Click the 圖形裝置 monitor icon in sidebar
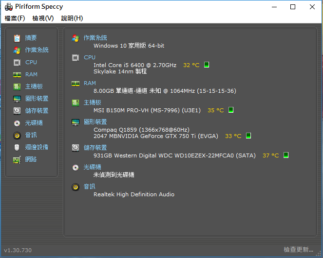323x258 pixels. (x=17, y=99)
